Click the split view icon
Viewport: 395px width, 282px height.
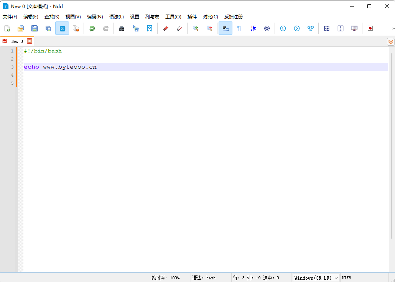[341, 28]
